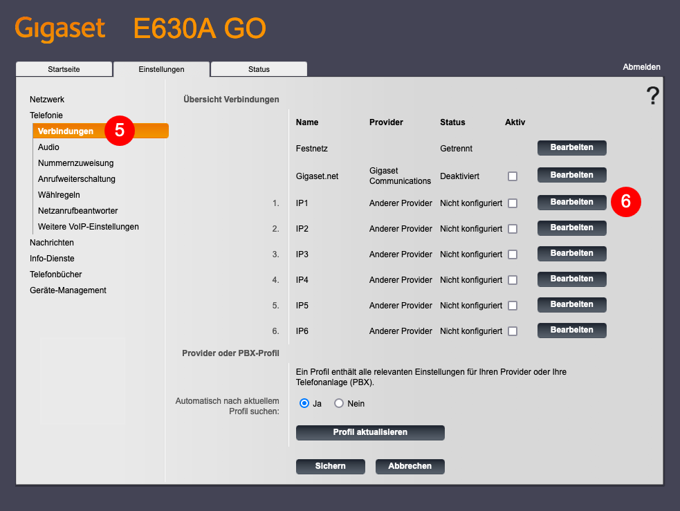
Task: Tick the IP1 Aktiv checkbox
Action: tap(513, 203)
